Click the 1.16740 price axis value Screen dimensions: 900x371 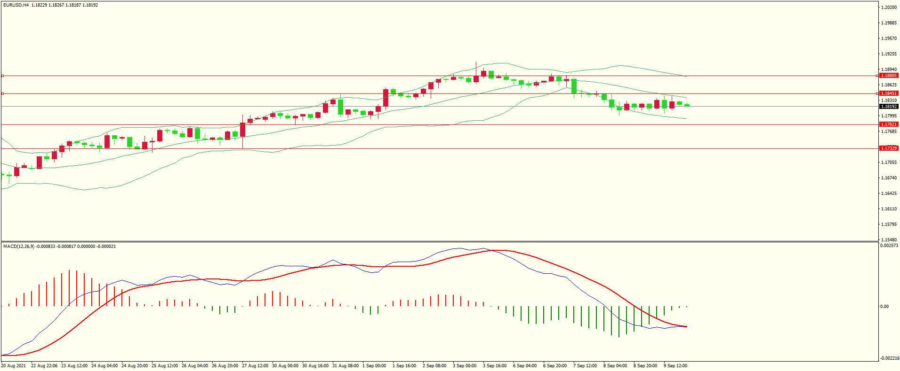pyautogui.click(x=889, y=178)
